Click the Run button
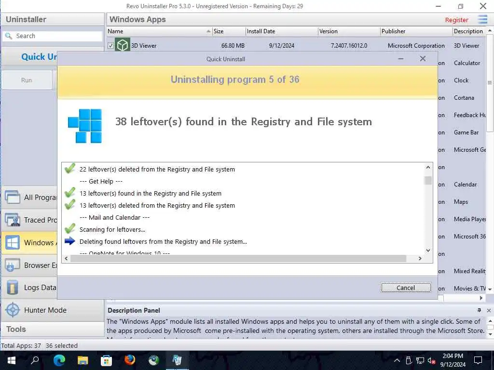 (27, 80)
